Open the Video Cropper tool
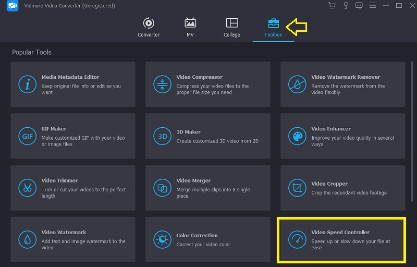 [342, 188]
